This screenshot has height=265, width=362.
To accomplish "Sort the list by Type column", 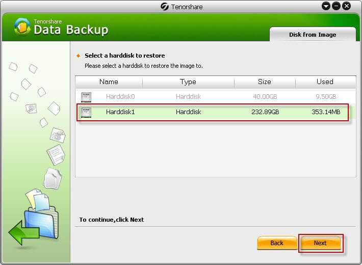I will coord(188,82).
